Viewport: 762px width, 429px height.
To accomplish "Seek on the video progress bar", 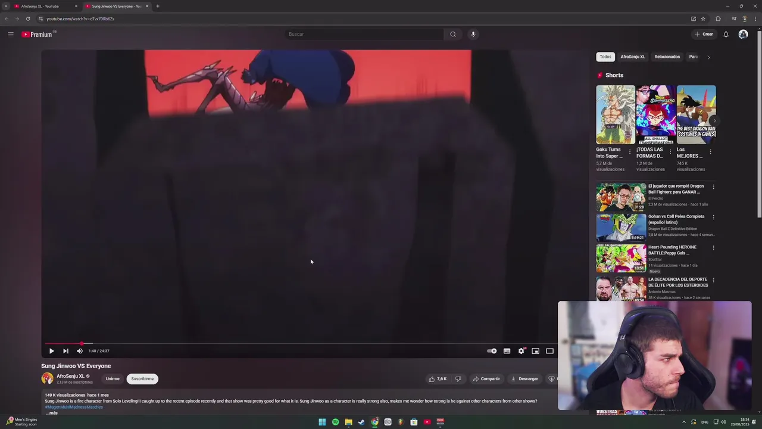I will (x=300, y=343).
